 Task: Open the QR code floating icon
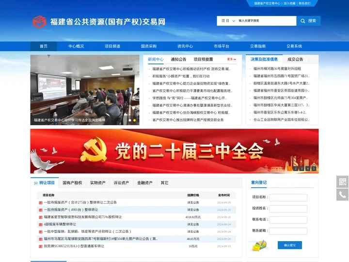pos(343,181)
